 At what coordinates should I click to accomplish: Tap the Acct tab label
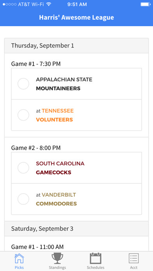click(134, 267)
